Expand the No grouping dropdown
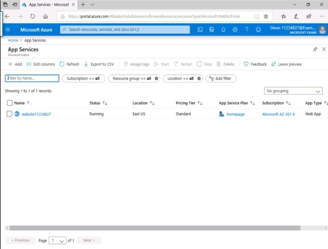 coord(293,91)
